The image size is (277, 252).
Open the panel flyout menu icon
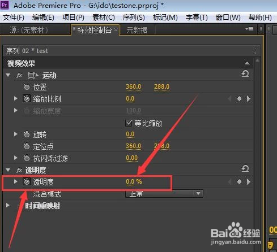point(249,29)
